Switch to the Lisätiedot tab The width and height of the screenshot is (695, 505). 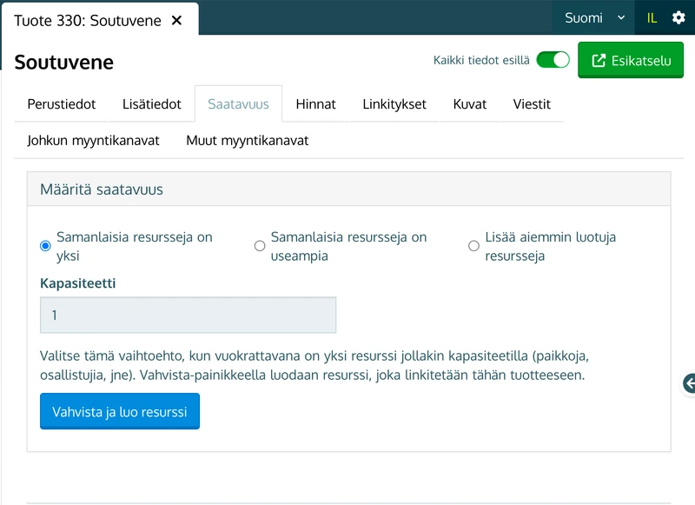[x=151, y=103]
